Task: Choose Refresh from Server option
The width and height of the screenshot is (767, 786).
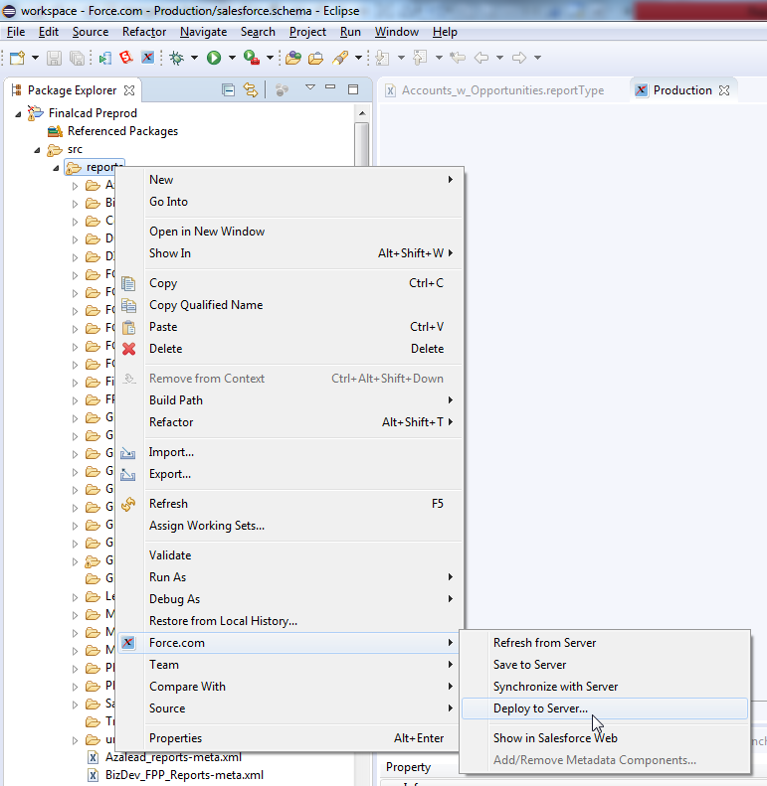Action: click(544, 643)
